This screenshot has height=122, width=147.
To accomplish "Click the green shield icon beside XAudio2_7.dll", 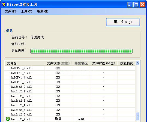I will (x=8, y=119).
